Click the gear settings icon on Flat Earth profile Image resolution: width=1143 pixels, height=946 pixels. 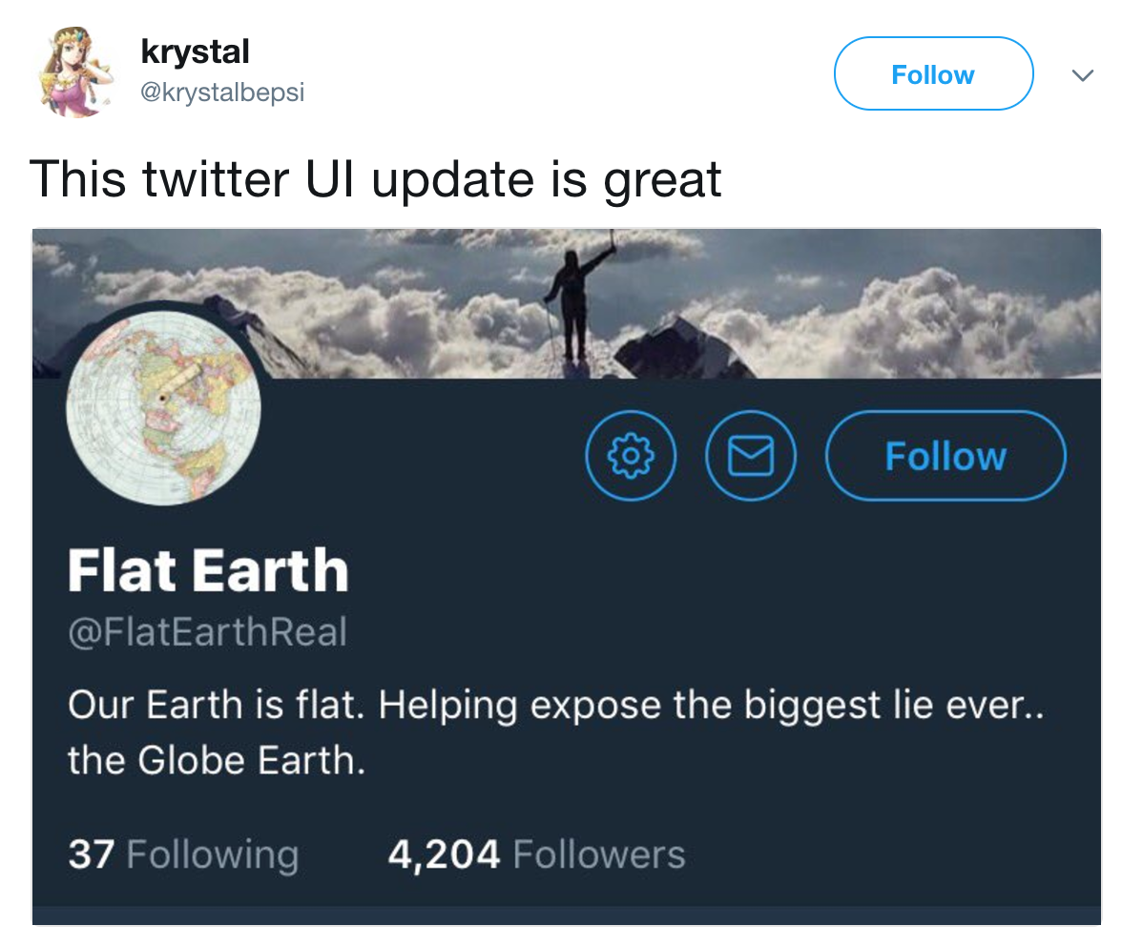pos(631,456)
